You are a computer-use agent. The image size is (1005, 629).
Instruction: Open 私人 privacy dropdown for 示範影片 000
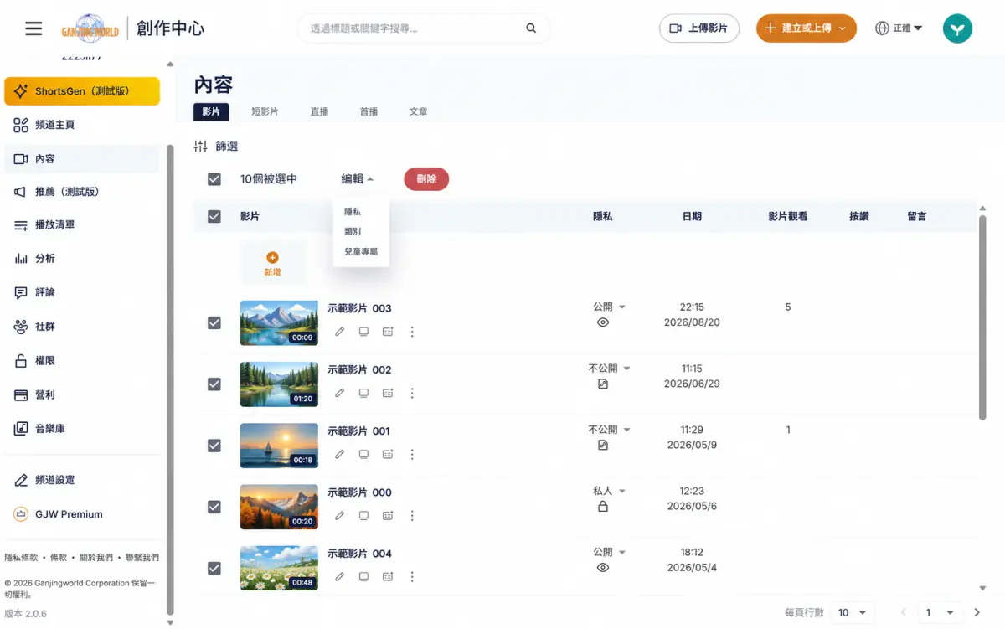point(610,491)
